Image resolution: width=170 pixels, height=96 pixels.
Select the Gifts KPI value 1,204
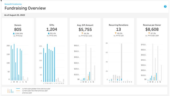tap(52, 29)
